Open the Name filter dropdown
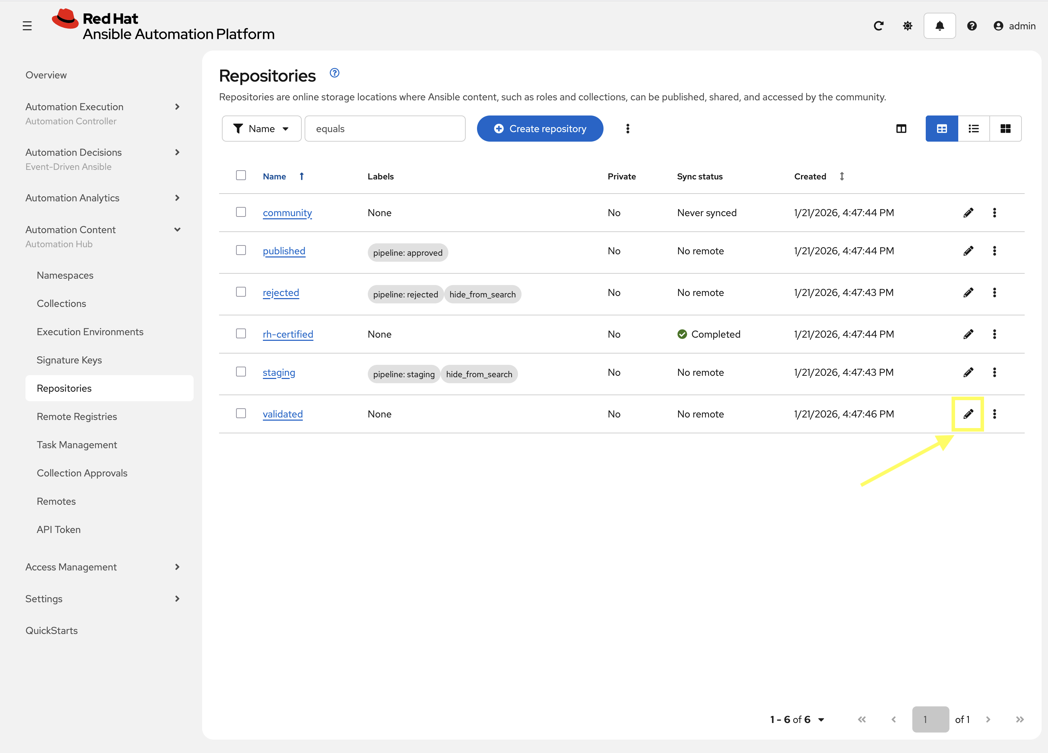 coord(261,129)
